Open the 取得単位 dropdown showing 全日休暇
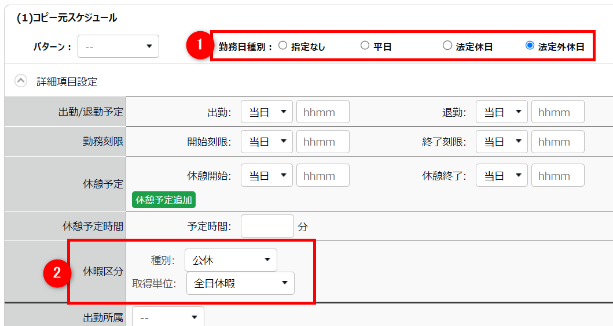This screenshot has height=326, width=613. point(240,283)
